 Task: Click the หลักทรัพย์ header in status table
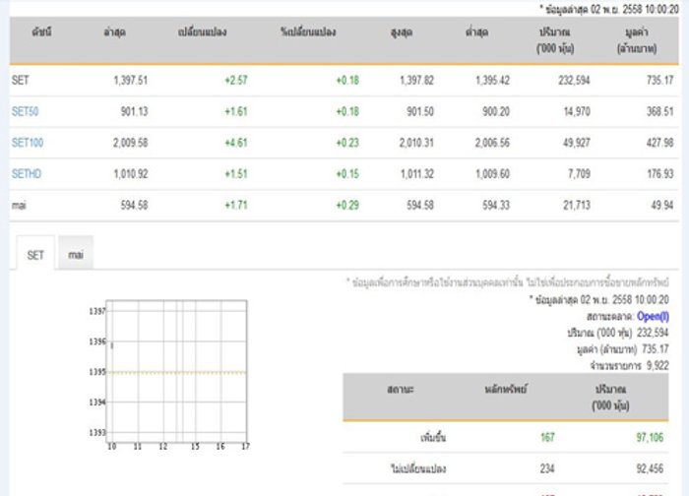(x=506, y=390)
